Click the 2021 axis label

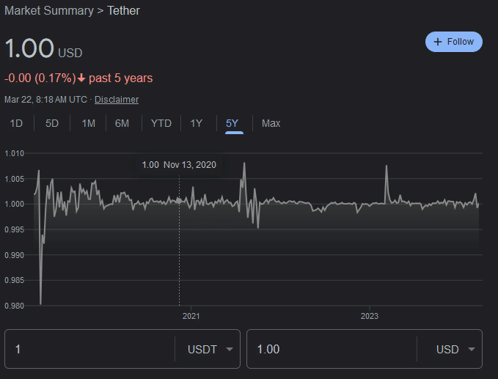pyautogui.click(x=191, y=316)
